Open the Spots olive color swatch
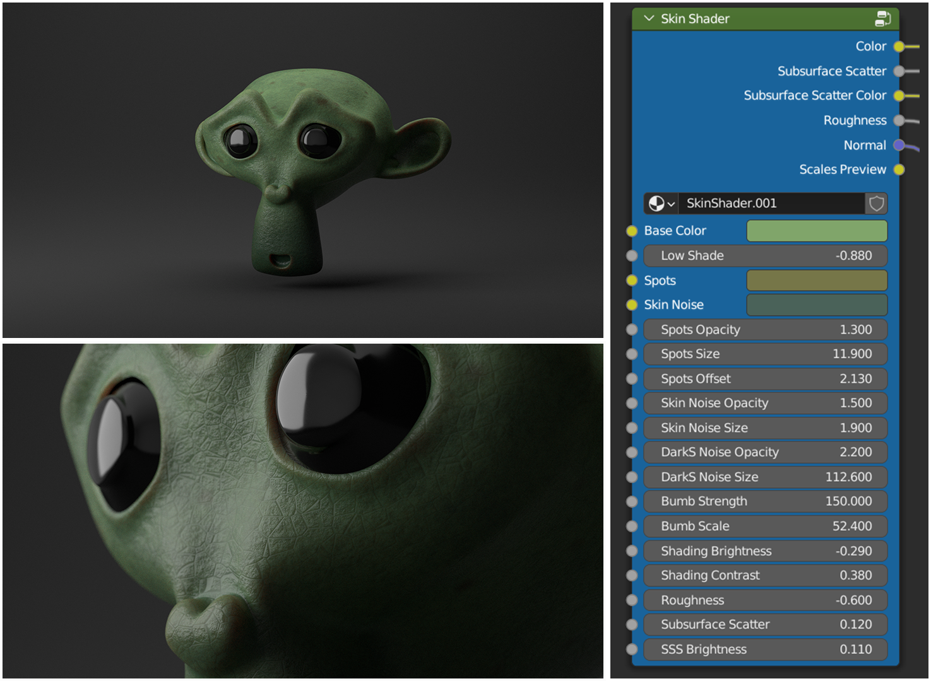Image resolution: width=931 pixels, height=681 pixels. pos(817,281)
